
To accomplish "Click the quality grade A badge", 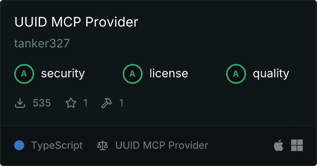I will pyautogui.click(x=236, y=74).
